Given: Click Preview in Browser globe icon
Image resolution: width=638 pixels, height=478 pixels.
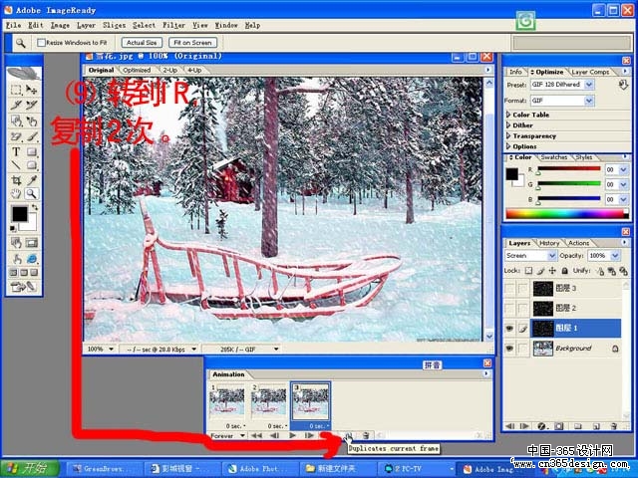Looking at the screenshot, I should [x=32, y=259].
